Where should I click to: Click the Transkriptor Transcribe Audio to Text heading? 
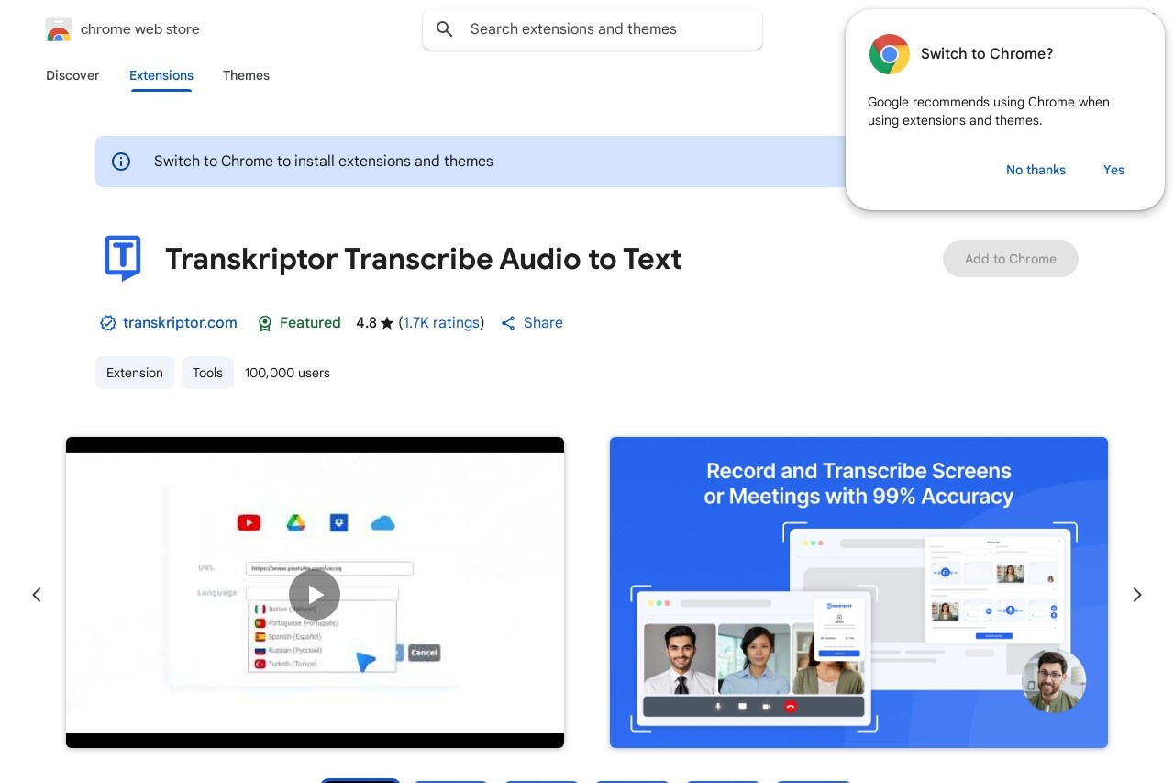point(424,259)
